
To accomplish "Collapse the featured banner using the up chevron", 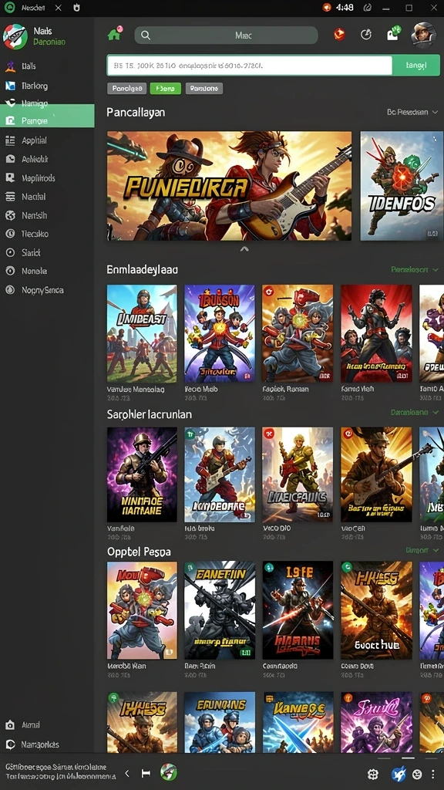I will 244,249.
